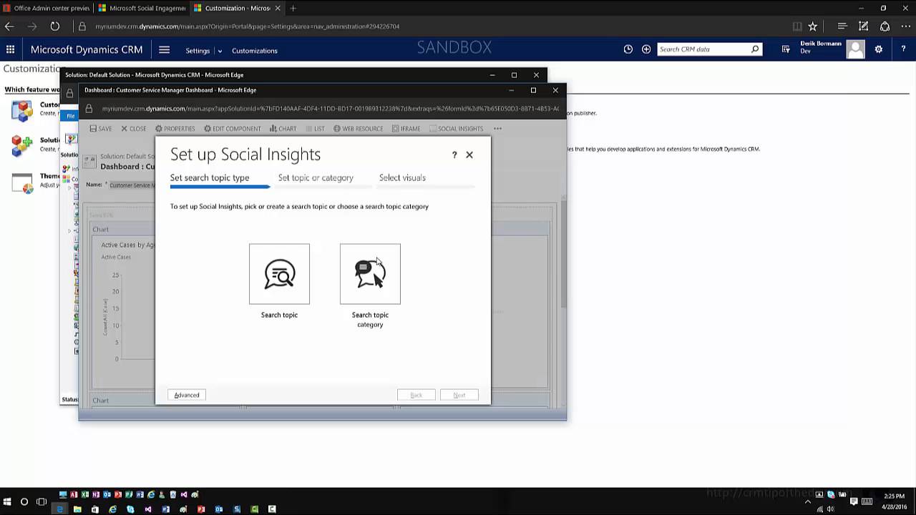Viewport: 916px width, 515px height.
Task: Switch to Select visuals step
Action: click(402, 177)
